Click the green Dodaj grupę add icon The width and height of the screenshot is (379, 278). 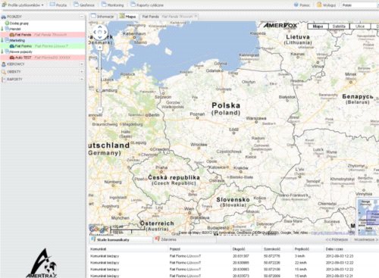[x=7, y=23]
